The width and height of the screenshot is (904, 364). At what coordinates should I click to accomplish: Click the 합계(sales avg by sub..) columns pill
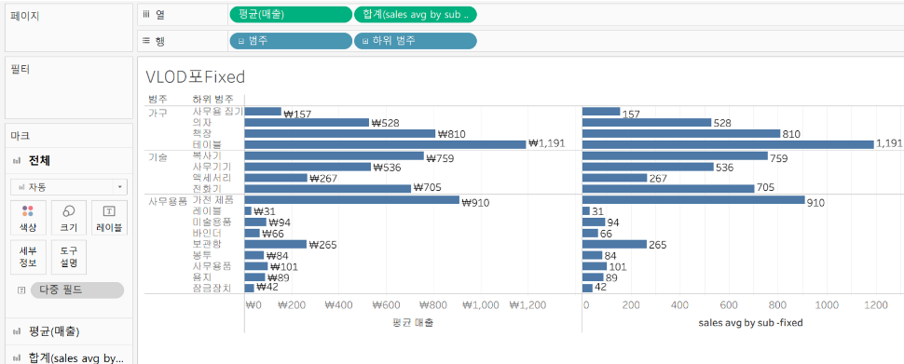[415, 14]
